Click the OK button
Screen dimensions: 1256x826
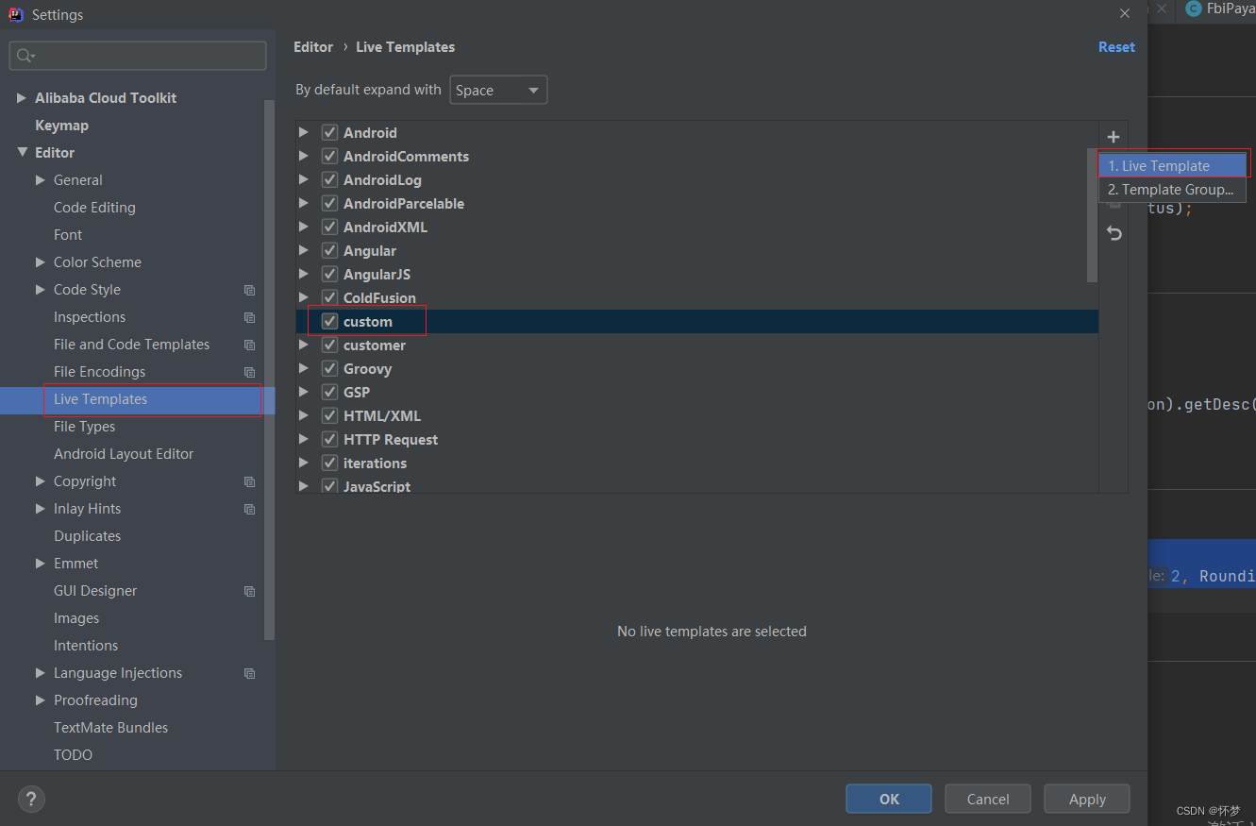click(889, 799)
